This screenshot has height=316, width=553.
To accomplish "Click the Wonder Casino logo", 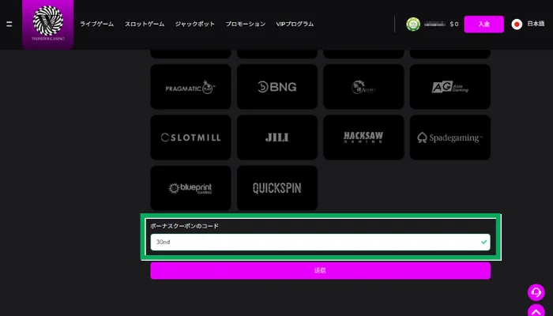I will pyautogui.click(x=48, y=24).
